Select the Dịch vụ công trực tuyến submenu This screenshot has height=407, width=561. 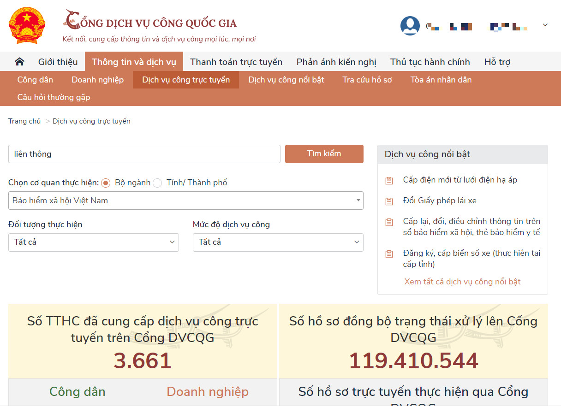click(186, 80)
